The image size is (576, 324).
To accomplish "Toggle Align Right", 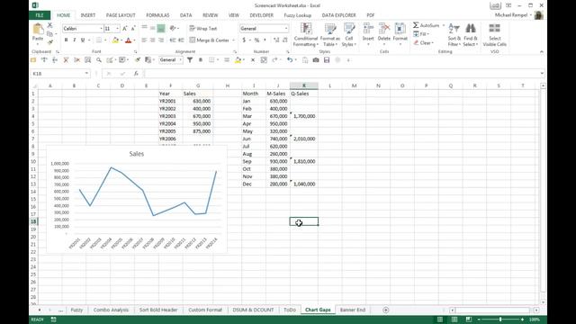I will click(161, 40).
